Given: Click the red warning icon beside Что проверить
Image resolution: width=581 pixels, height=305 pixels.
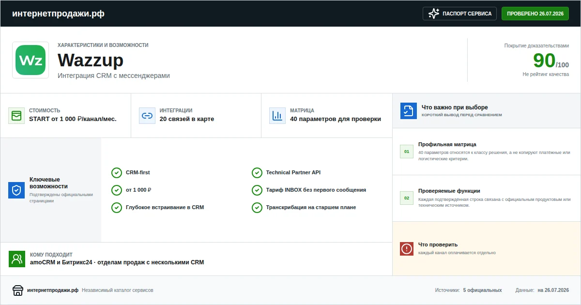Looking at the screenshot, I should [407, 249].
